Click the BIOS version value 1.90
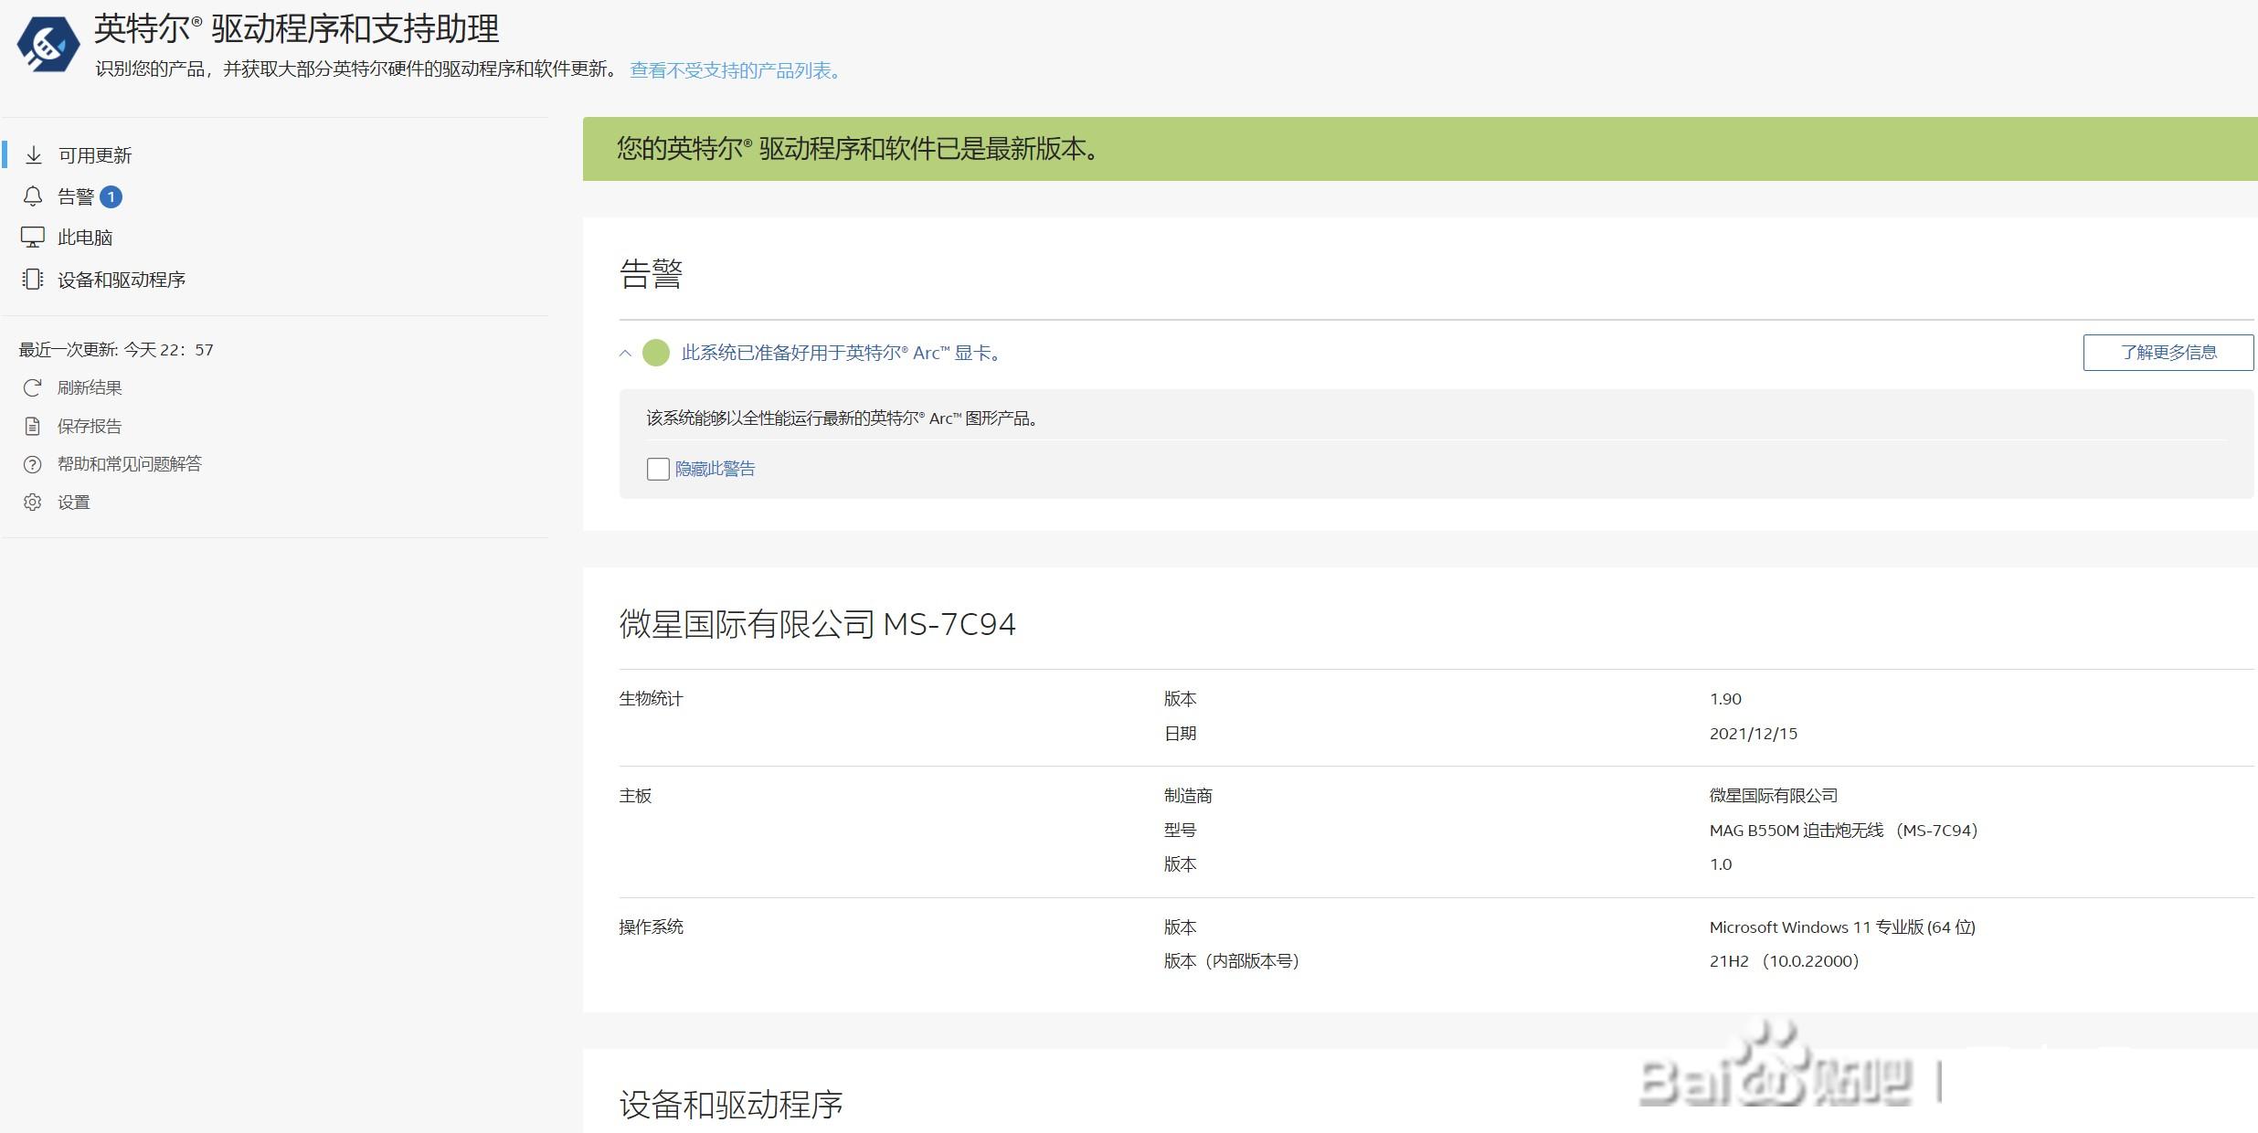Screen dimensions: 2258x1133 point(1725,699)
